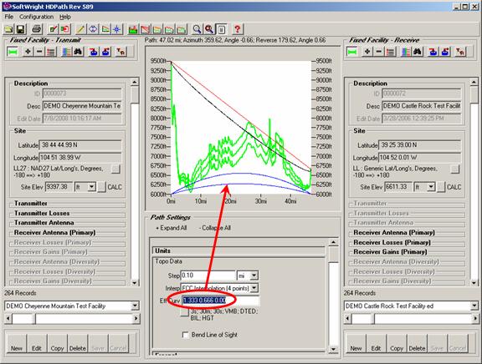
Task: Click Expand All in Path Settings
Action: click(172, 228)
